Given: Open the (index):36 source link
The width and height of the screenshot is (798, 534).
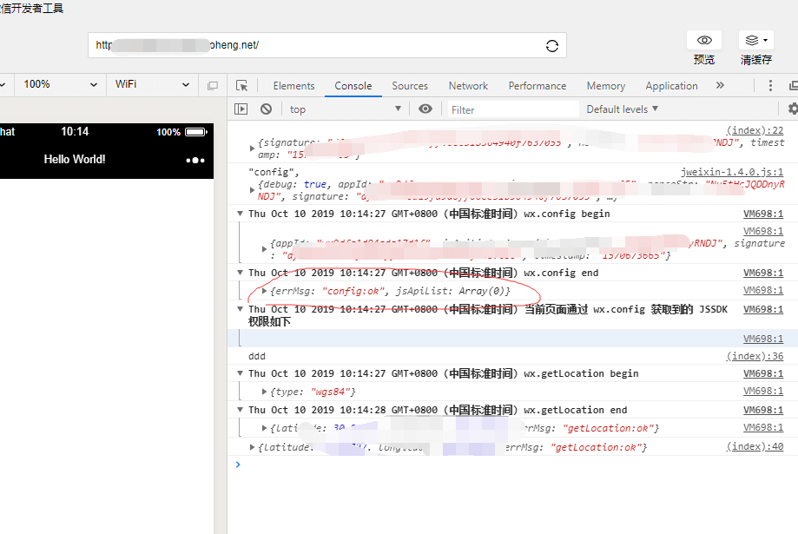Looking at the screenshot, I should [755, 357].
